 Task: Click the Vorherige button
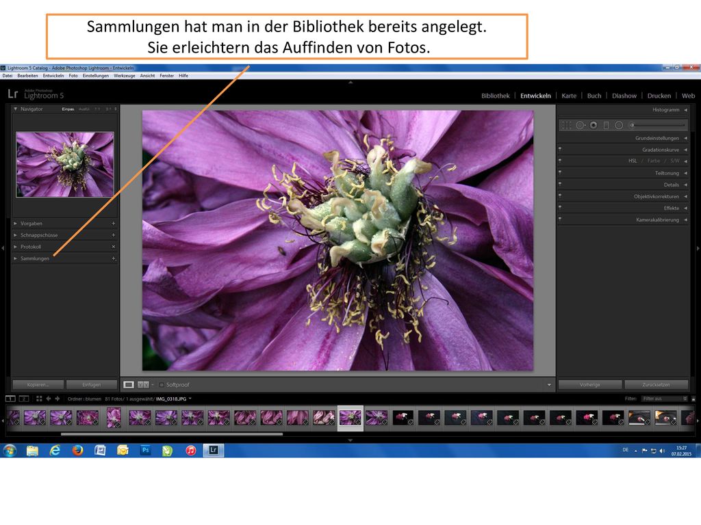click(x=589, y=385)
